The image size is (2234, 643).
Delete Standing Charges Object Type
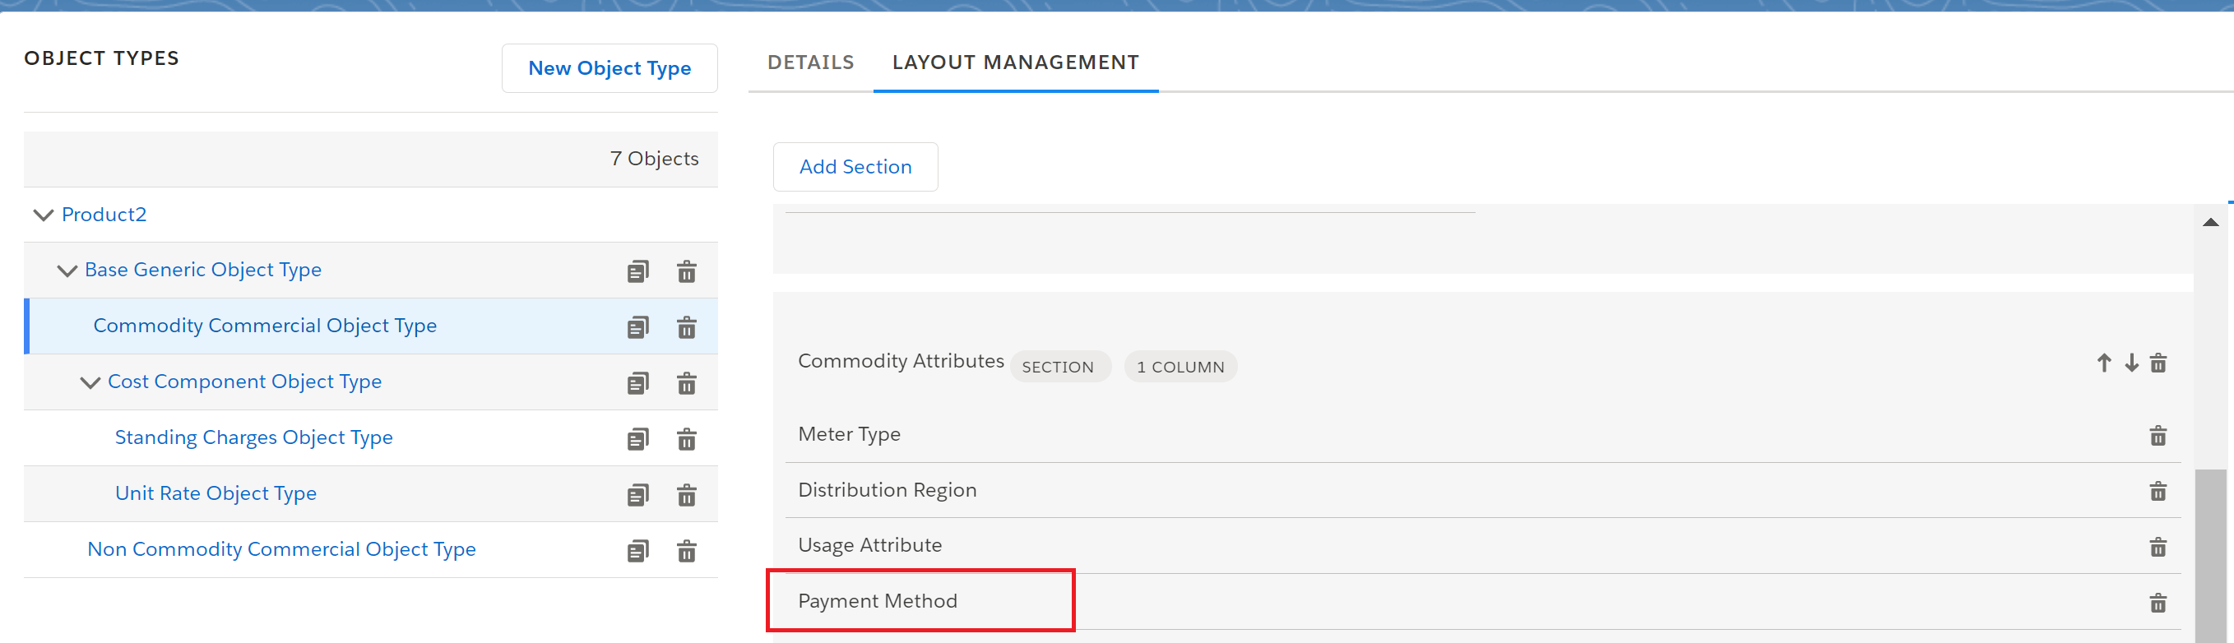point(686,439)
